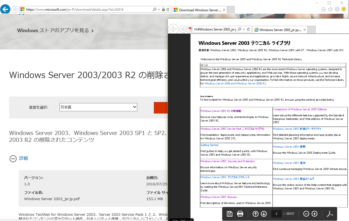
Task: Open a new tab in main browser window
Action: (x=231, y=10)
